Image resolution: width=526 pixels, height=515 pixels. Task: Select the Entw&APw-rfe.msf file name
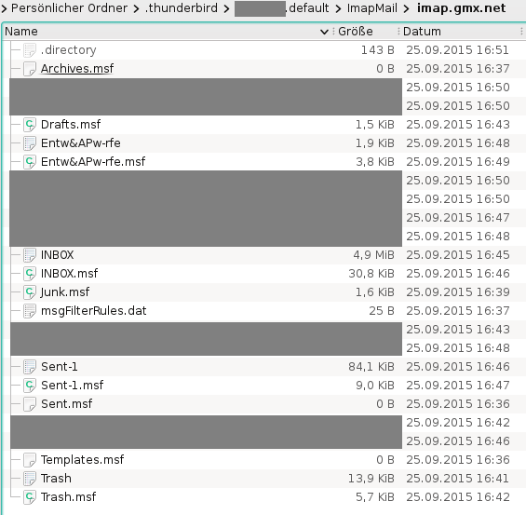coord(93,162)
